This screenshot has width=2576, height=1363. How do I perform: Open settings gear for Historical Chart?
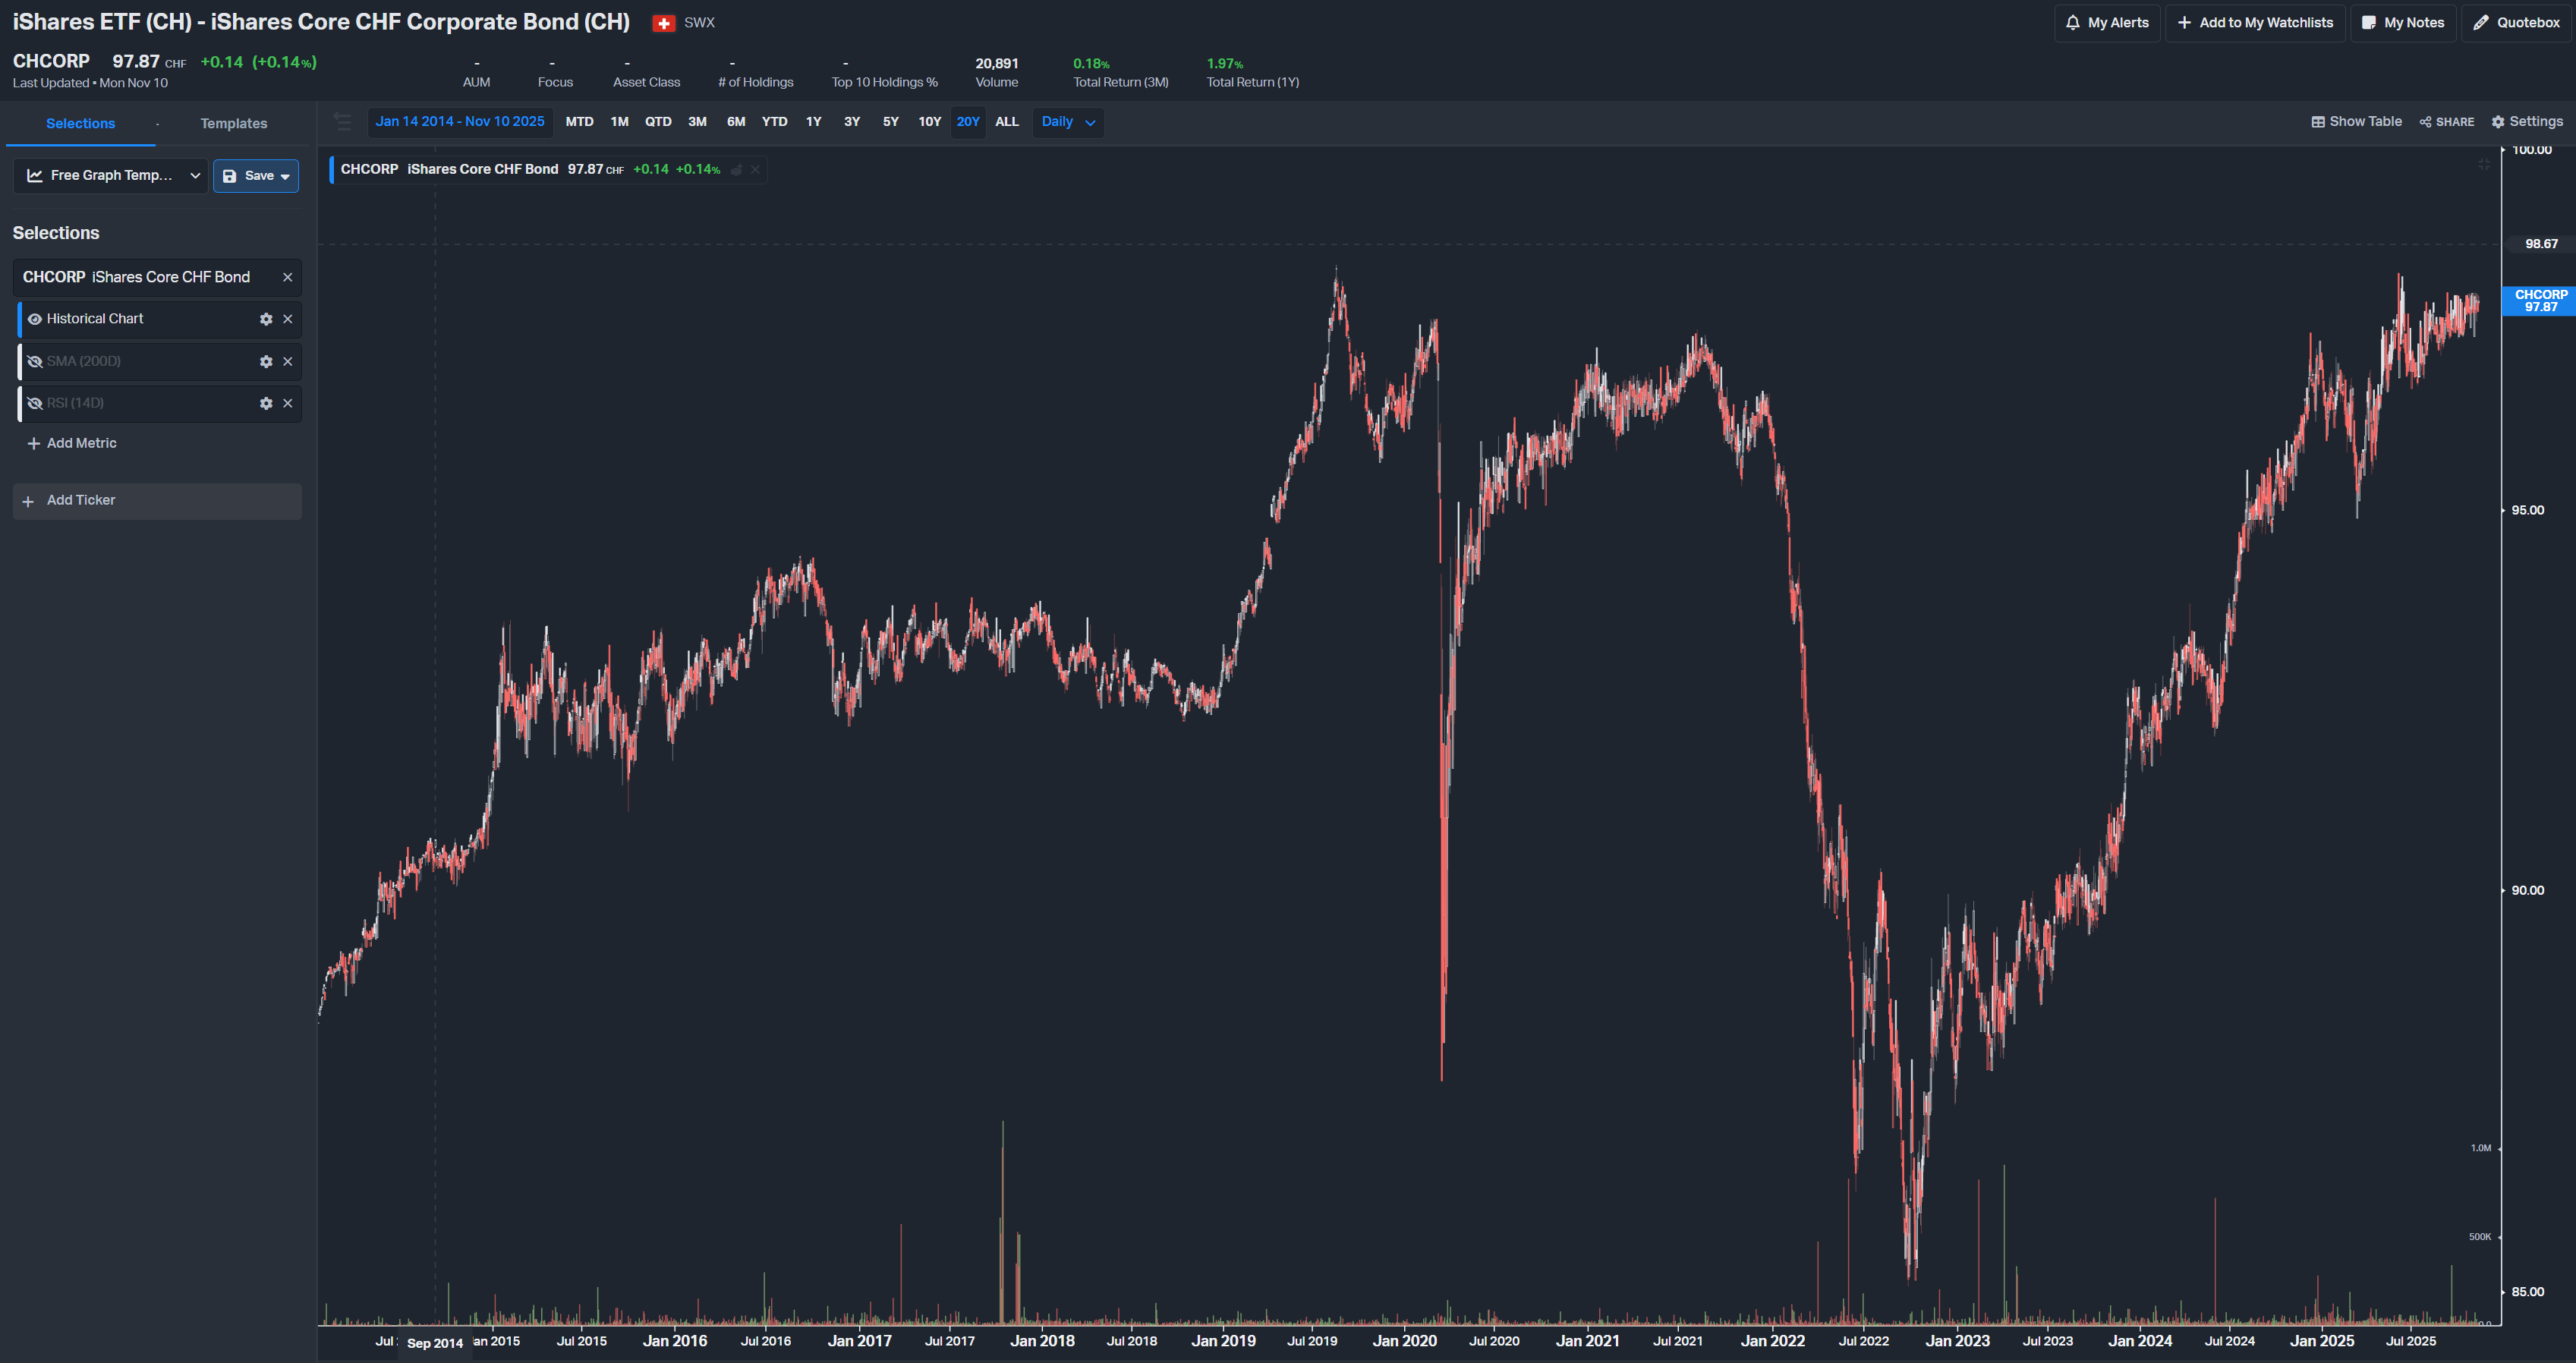coord(266,319)
